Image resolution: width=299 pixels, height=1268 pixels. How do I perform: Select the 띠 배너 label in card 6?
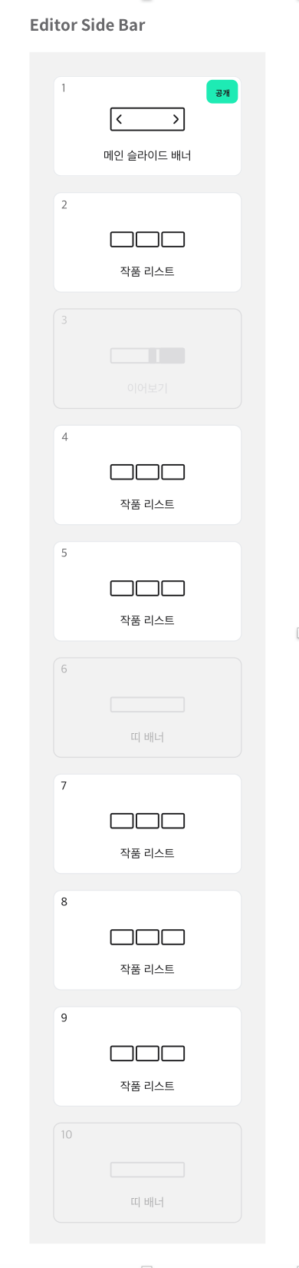(x=147, y=737)
